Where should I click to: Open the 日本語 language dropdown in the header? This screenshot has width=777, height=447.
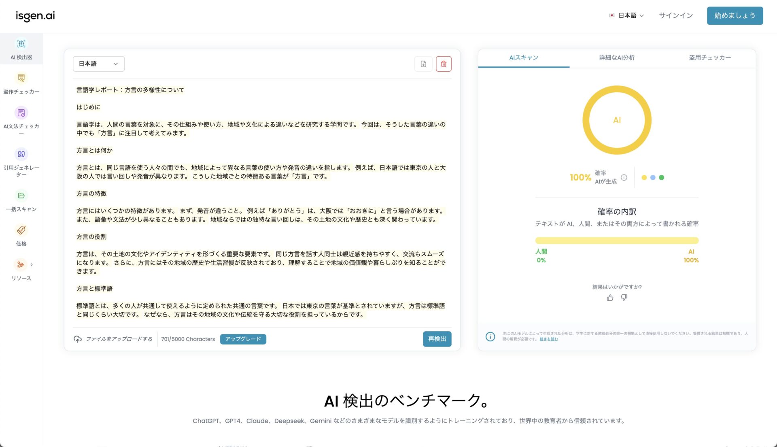click(x=626, y=15)
